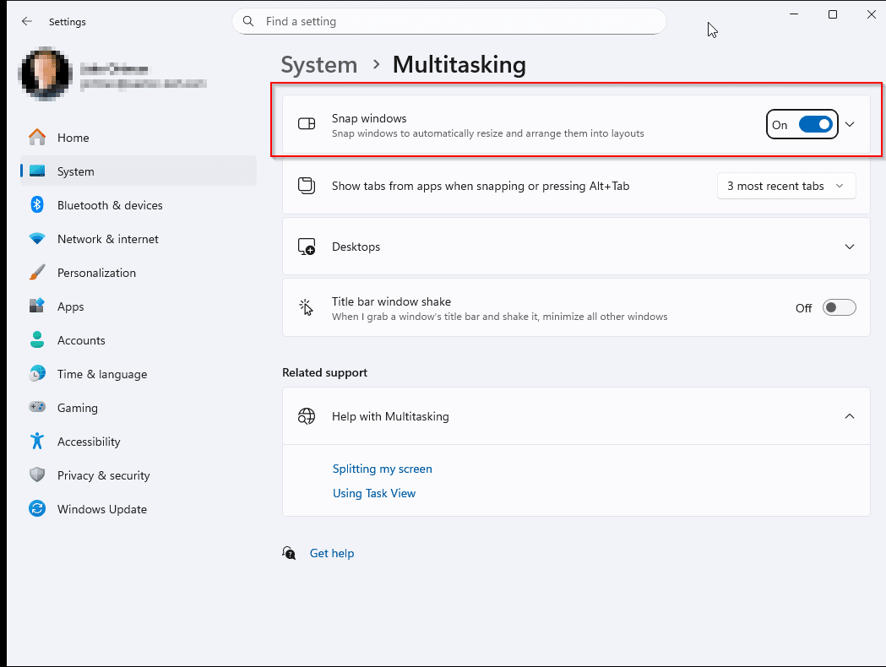Go to Network & internet
Viewport: 886px width, 667px height.
(139, 239)
